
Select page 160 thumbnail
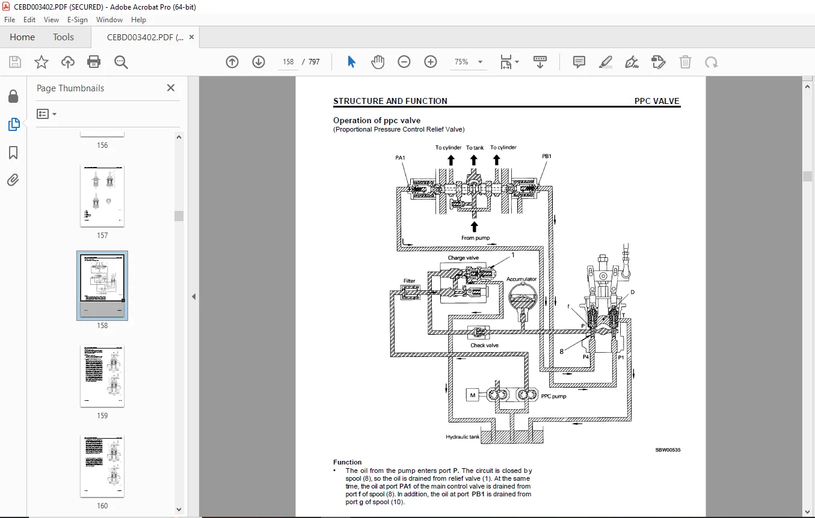pyautogui.click(x=102, y=466)
